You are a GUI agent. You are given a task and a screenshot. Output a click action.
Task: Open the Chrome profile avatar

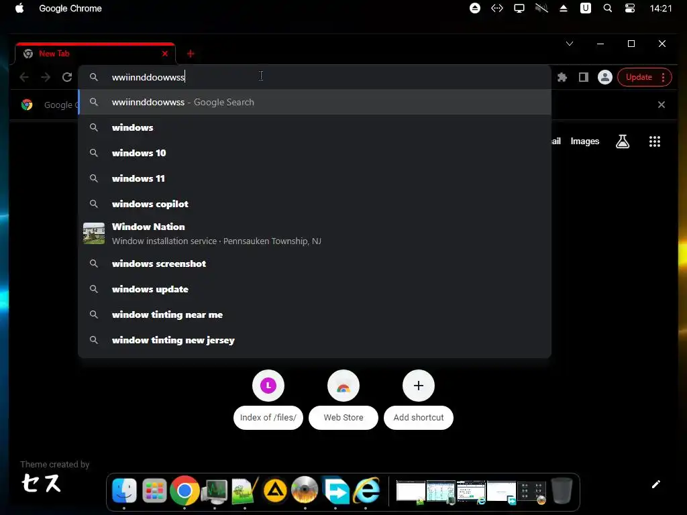pos(605,77)
